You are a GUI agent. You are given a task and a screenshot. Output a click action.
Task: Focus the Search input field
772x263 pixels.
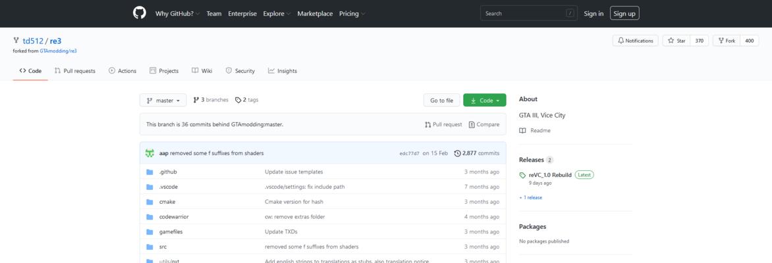tap(529, 13)
